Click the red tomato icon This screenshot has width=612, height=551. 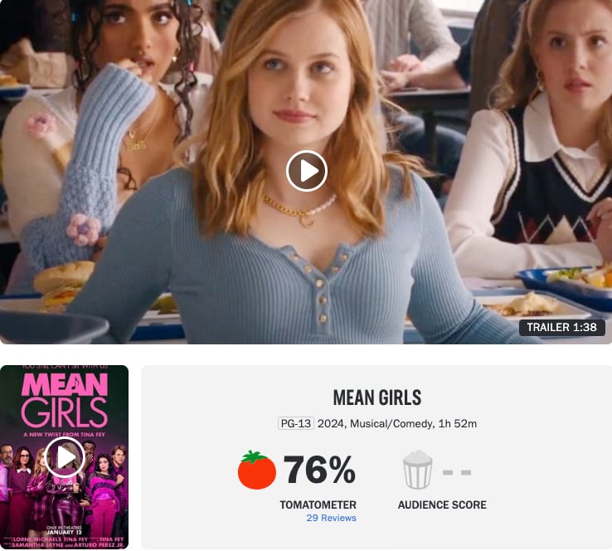(257, 470)
